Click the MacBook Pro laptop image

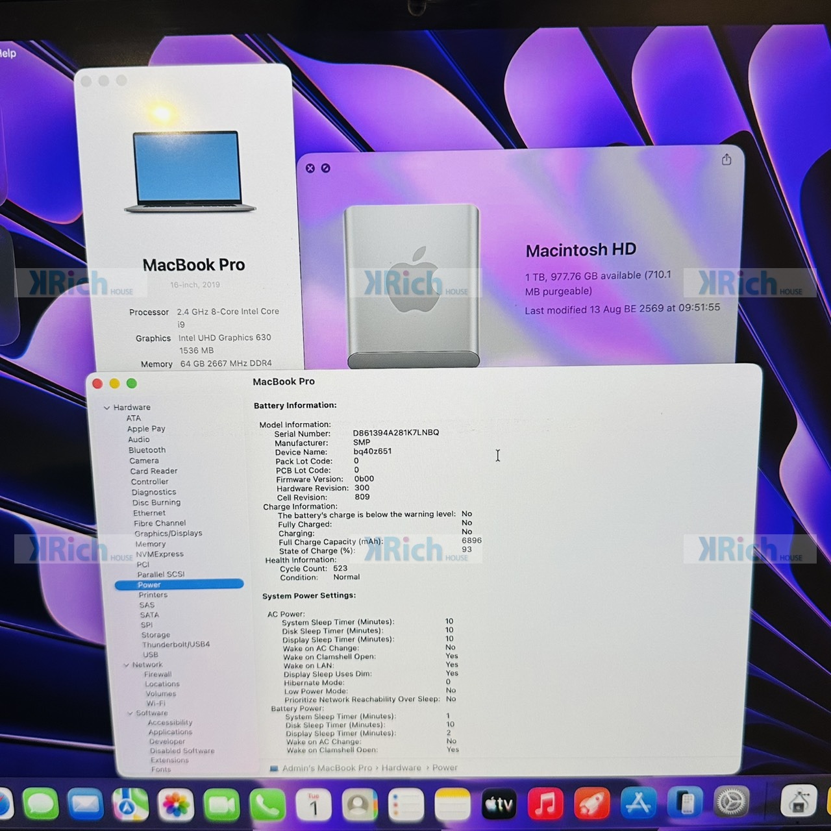pos(190,172)
